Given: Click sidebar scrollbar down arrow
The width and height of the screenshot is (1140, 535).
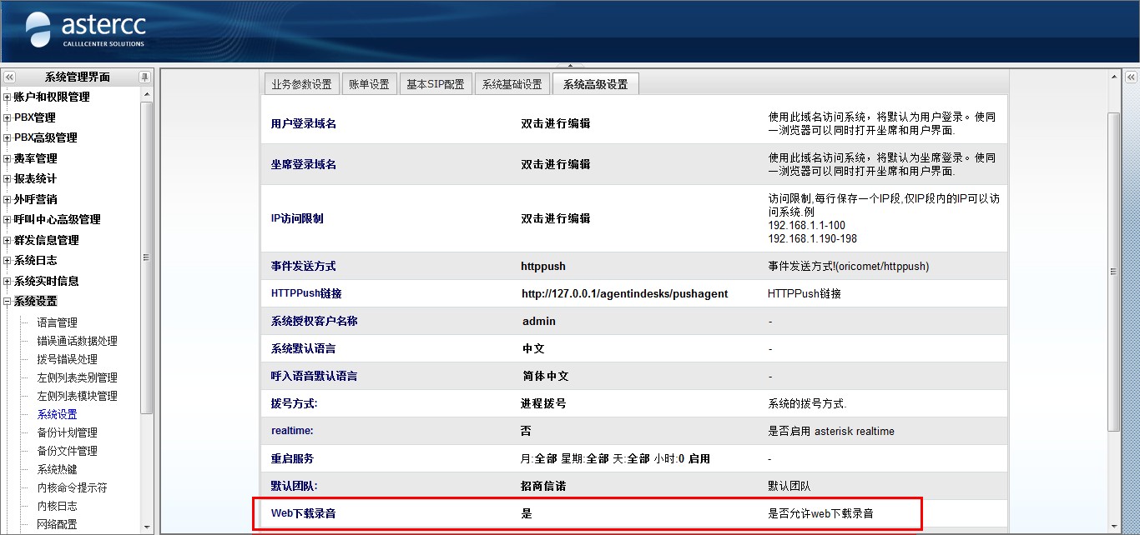Looking at the screenshot, I should tap(147, 527).
